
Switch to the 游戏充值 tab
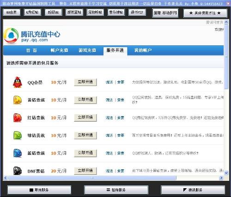click(x=87, y=50)
